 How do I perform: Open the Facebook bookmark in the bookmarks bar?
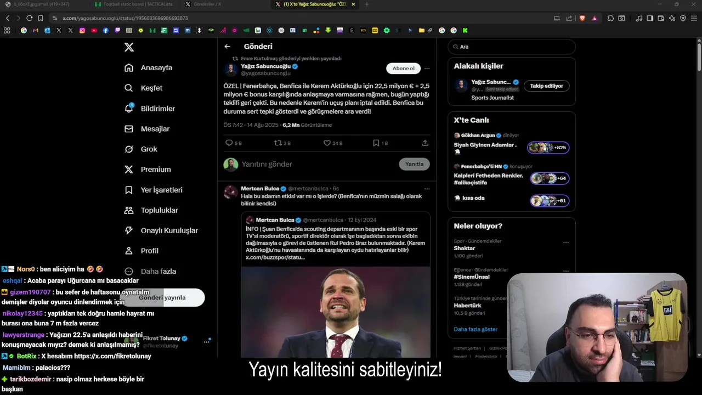(105, 31)
